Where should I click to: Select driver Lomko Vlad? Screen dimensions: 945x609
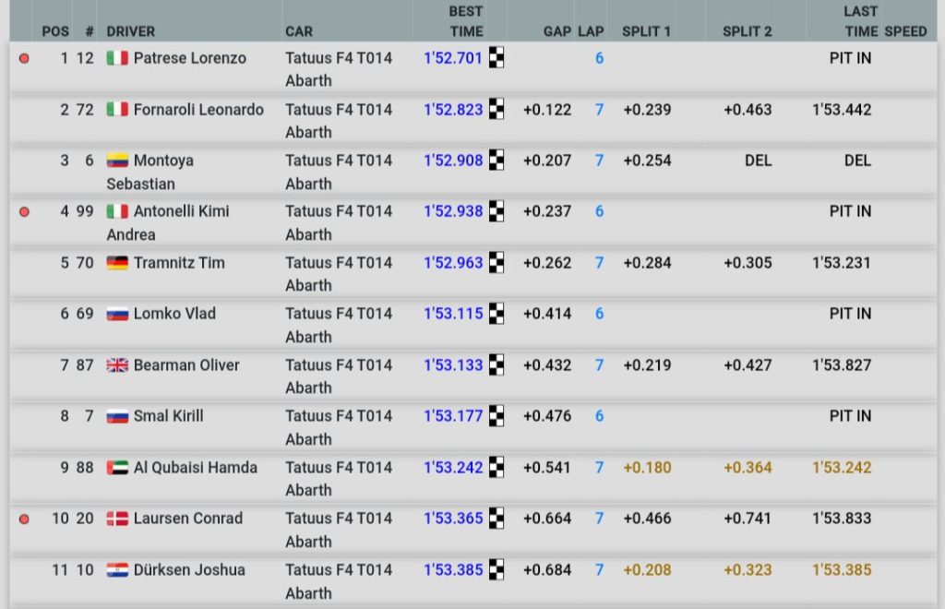(x=174, y=314)
